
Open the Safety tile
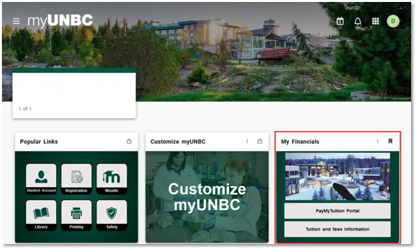[x=111, y=215]
